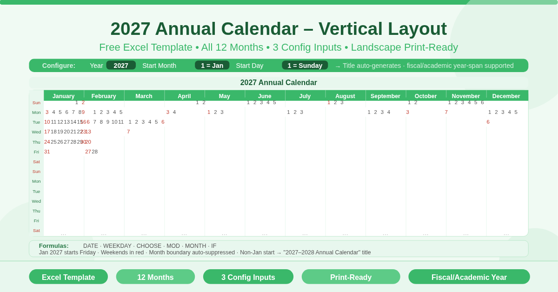Screen dimensions: 558x292
Task: Click the Print-Ready badge
Action: tap(351, 277)
